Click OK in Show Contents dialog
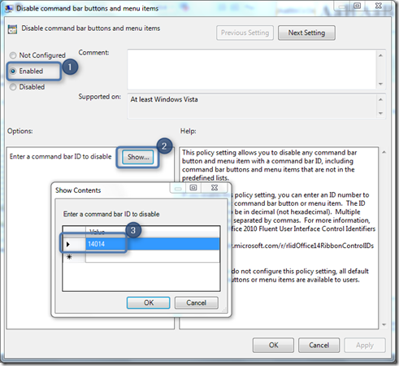 [149, 303]
